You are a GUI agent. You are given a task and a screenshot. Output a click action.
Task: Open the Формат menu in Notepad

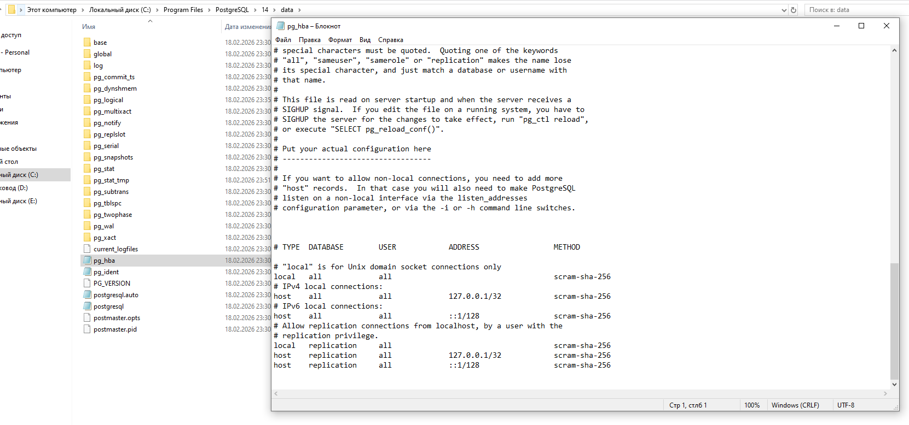(340, 40)
